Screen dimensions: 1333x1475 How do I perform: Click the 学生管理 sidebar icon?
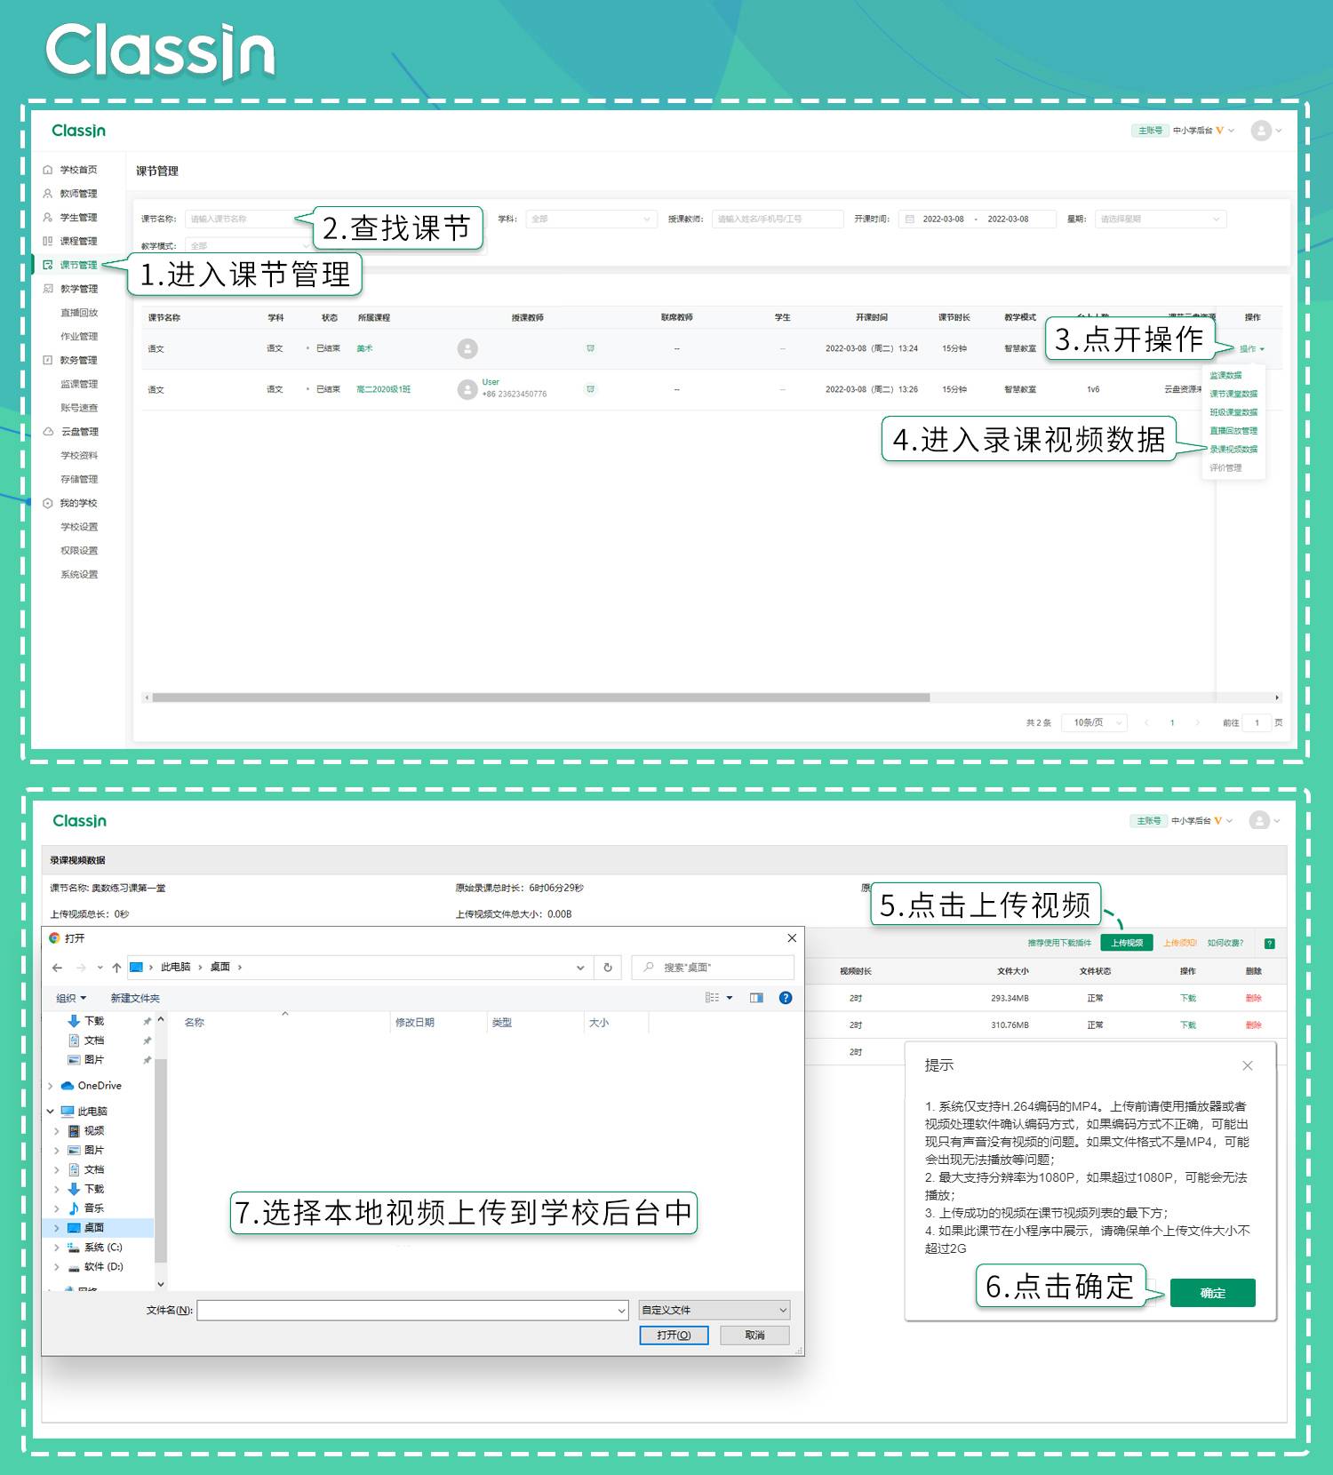(x=48, y=218)
